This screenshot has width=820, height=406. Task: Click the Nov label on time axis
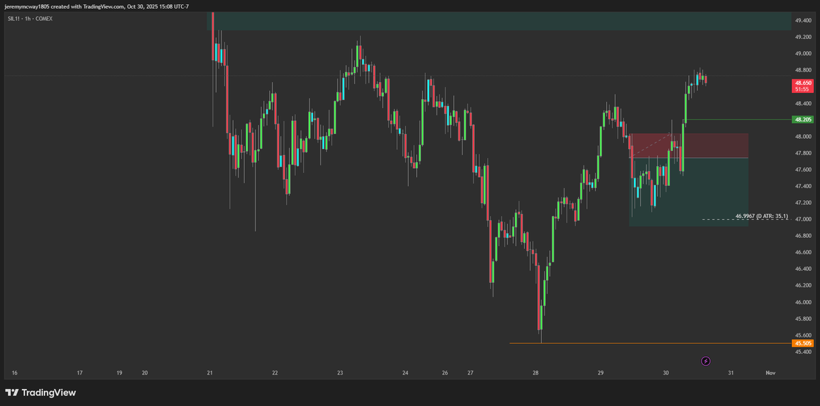pyautogui.click(x=770, y=373)
